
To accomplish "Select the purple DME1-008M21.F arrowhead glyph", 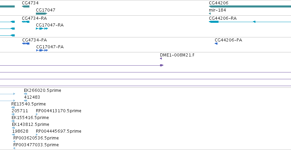I will pyautogui.click(x=161, y=59).
